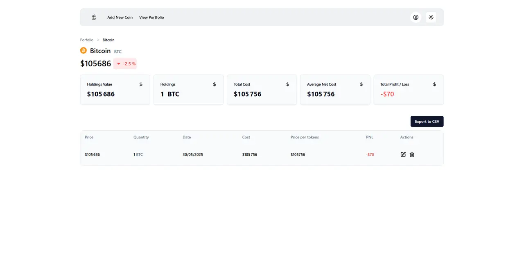
Task: Click the Date column header
Action: [187, 137]
